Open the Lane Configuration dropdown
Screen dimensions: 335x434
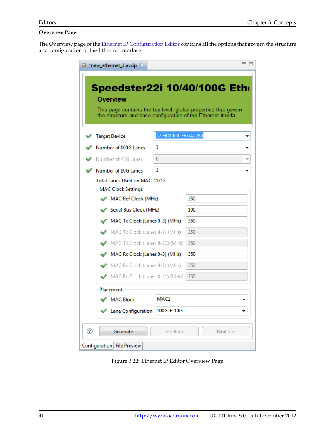pos(244,311)
